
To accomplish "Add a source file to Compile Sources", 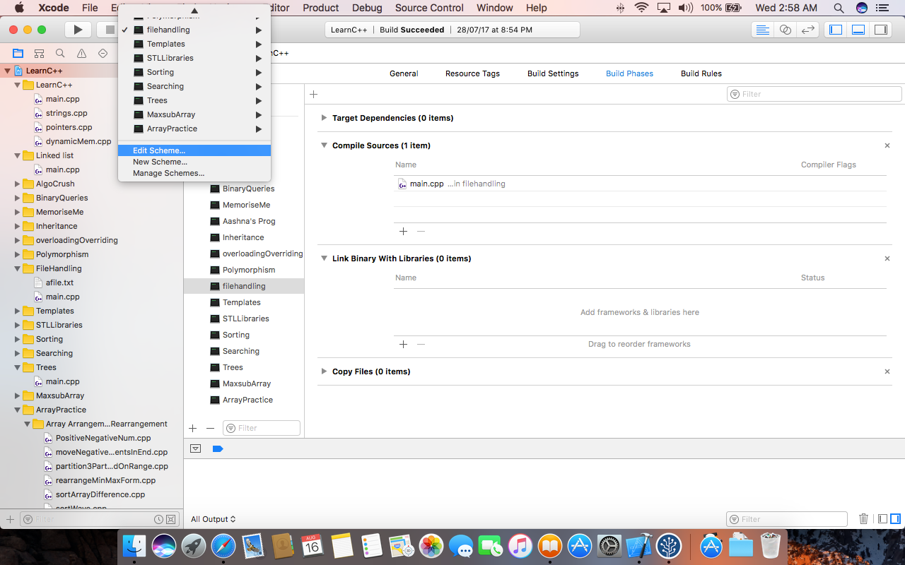I will coord(404,231).
